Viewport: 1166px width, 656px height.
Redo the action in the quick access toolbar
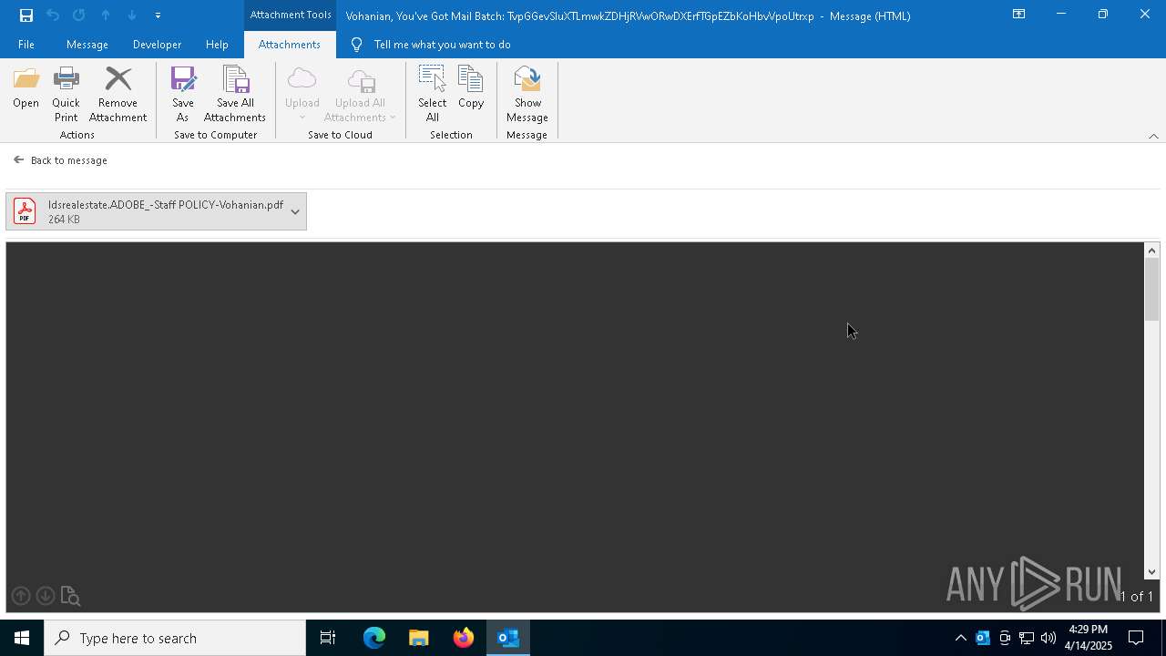(x=79, y=15)
